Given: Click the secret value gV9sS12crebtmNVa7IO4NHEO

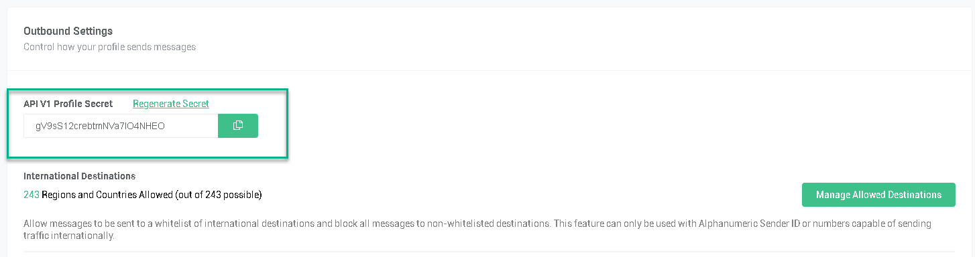Looking at the screenshot, I should click(100, 126).
